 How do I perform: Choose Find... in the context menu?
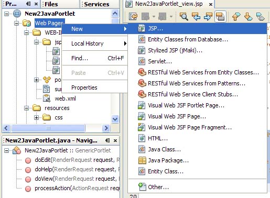pos(95,58)
